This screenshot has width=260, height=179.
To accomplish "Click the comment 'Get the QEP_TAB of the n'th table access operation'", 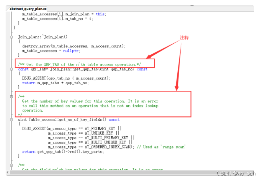I will click(x=80, y=65).
